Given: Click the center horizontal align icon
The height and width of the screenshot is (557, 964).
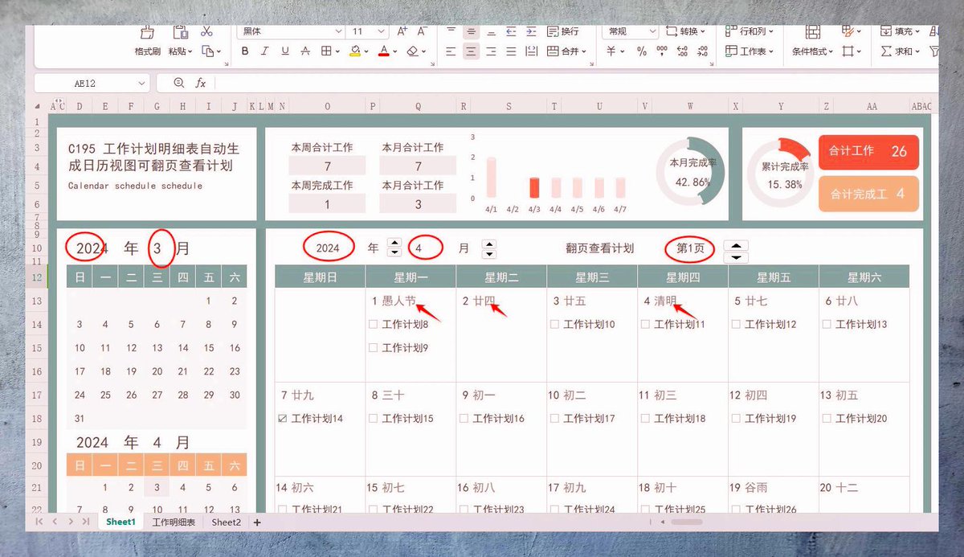Looking at the screenshot, I should point(471,51).
